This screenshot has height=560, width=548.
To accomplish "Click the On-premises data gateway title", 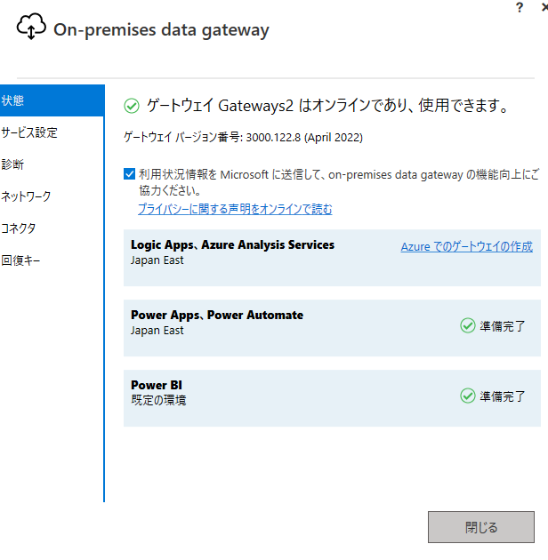I will click(x=161, y=30).
